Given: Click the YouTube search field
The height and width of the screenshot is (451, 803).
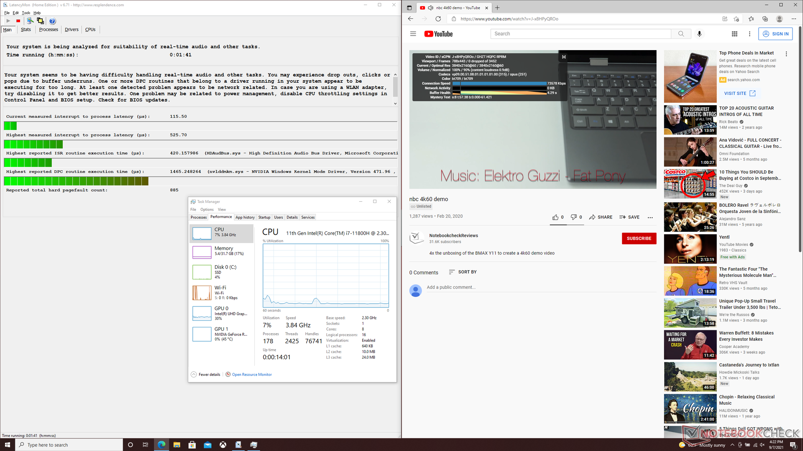Looking at the screenshot, I should coord(581,34).
